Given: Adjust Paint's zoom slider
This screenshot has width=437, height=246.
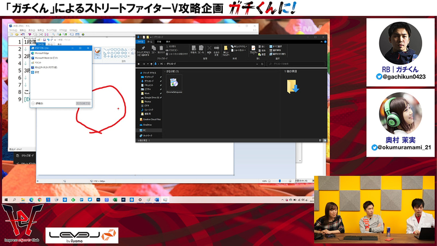Looking at the screenshot, I should [x=280, y=181].
